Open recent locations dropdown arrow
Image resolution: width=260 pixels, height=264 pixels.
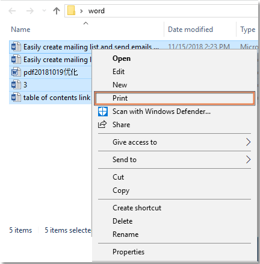pos(44,11)
